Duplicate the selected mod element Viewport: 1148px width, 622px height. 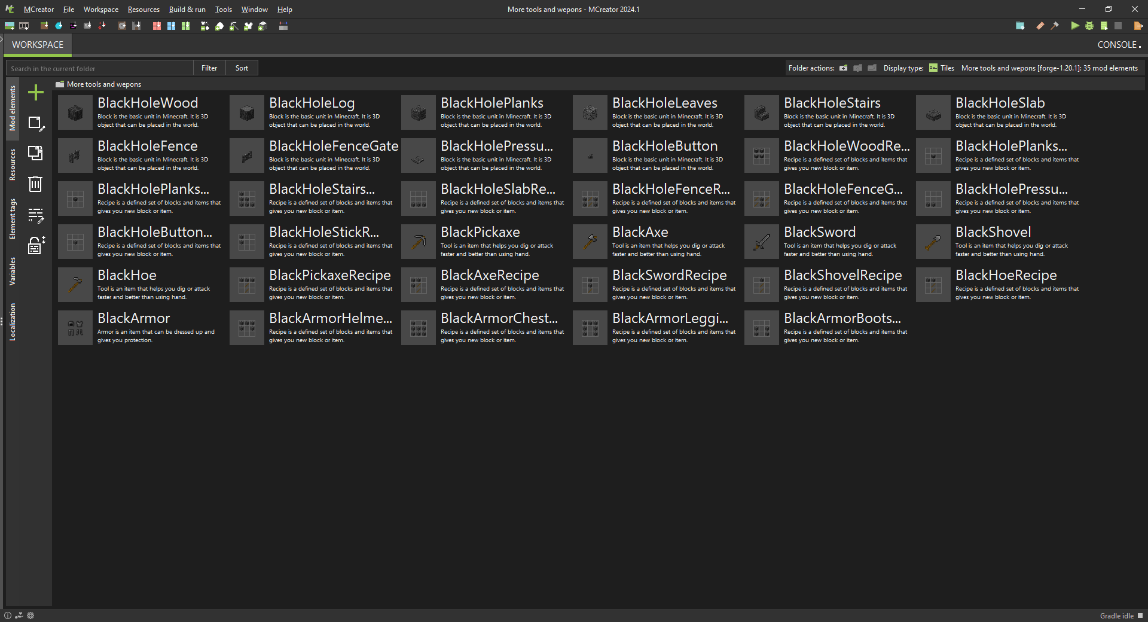point(36,154)
